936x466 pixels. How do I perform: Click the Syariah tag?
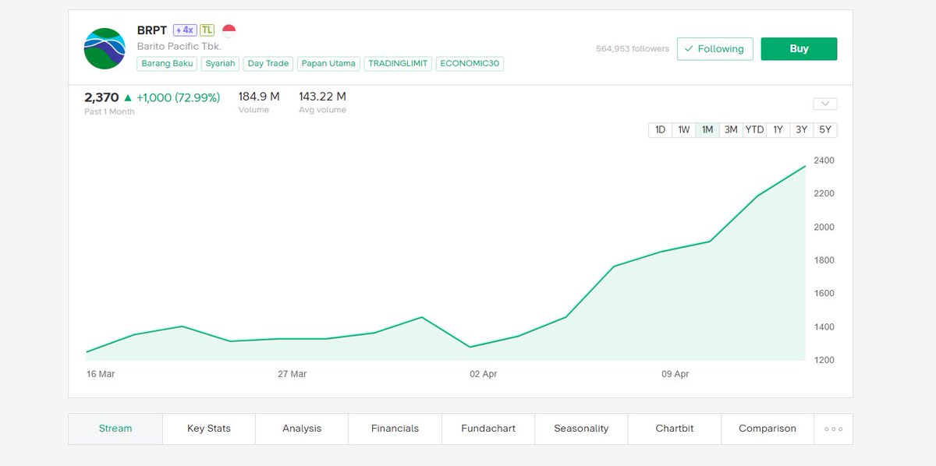(x=221, y=64)
